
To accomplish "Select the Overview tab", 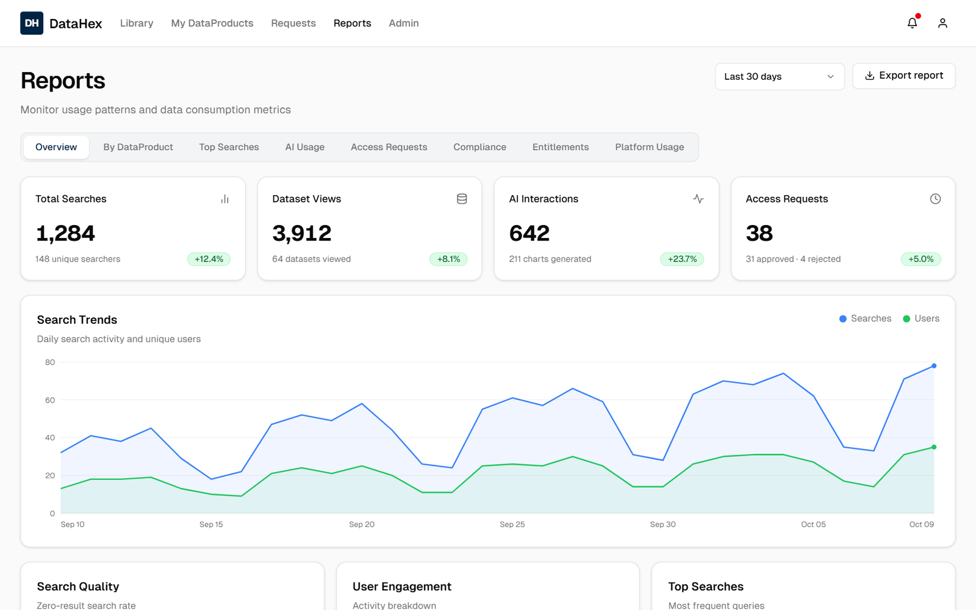I will pos(56,147).
